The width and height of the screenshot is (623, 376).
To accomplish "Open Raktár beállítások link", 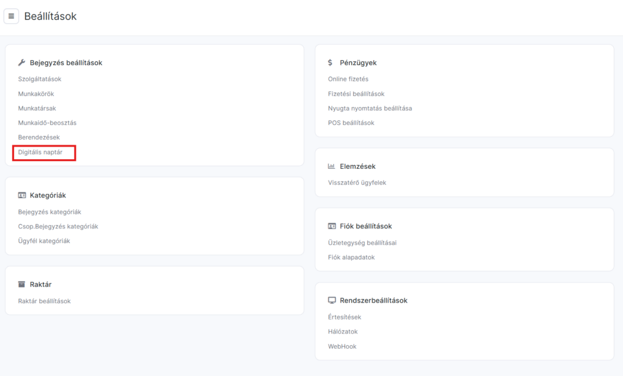I will [44, 301].
